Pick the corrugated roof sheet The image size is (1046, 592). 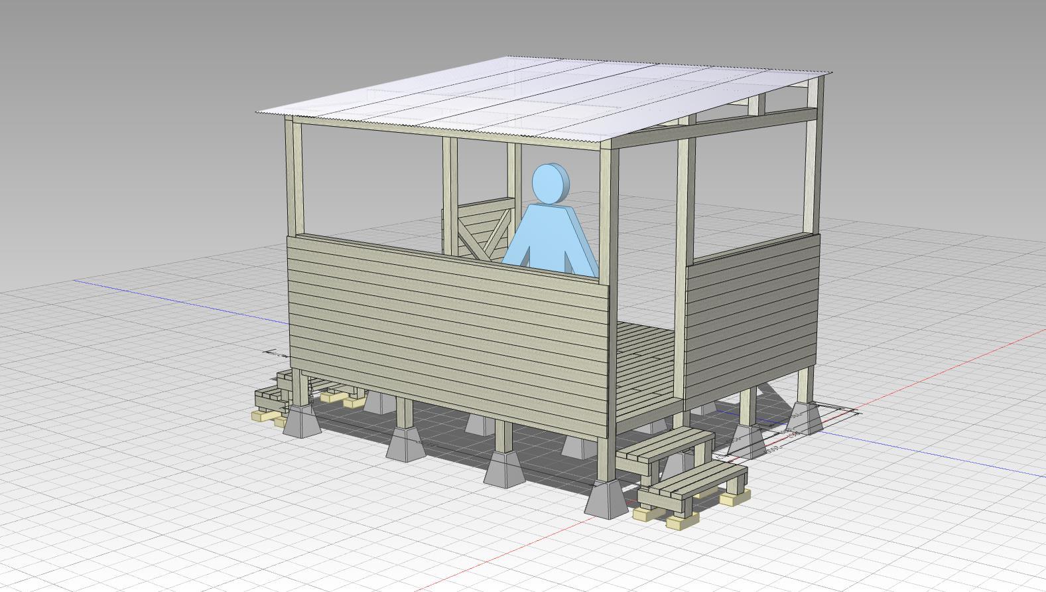coord(544,98)
